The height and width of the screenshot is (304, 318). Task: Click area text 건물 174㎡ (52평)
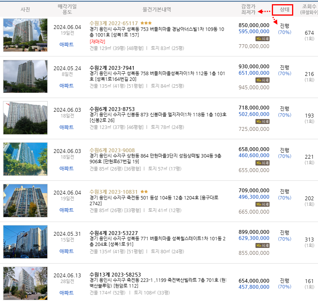point(107,293)
